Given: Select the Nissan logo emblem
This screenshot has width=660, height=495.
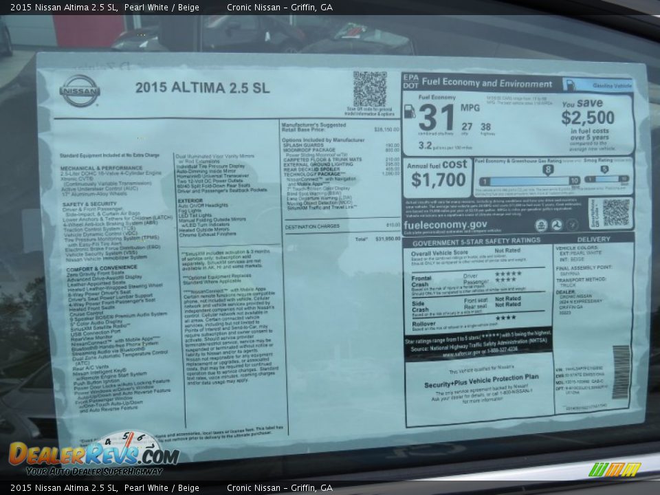Looking at the screenshot, I should pyautogui.click(x=81, y=93).
